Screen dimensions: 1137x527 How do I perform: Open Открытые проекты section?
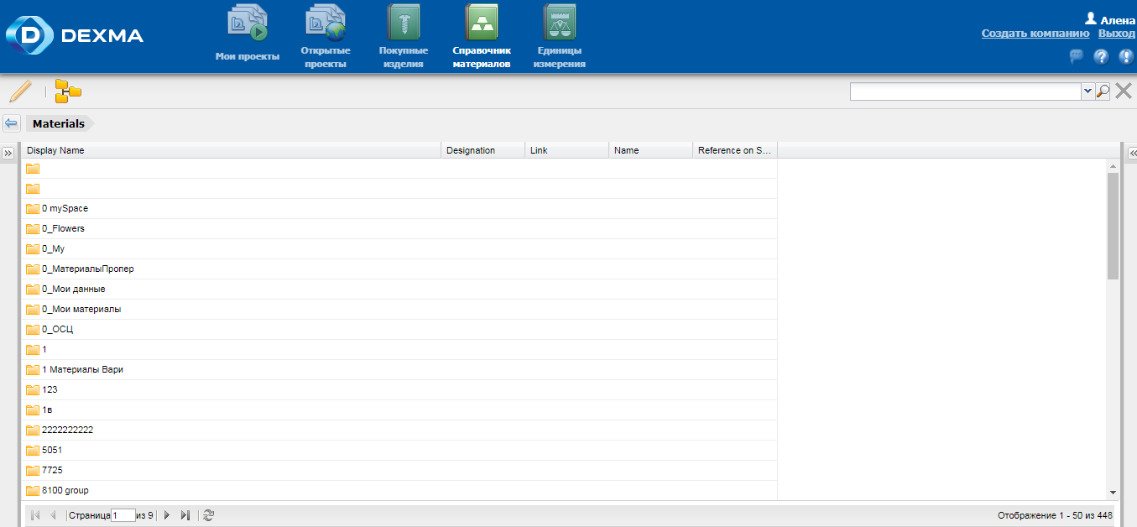(x=326, y=36)
